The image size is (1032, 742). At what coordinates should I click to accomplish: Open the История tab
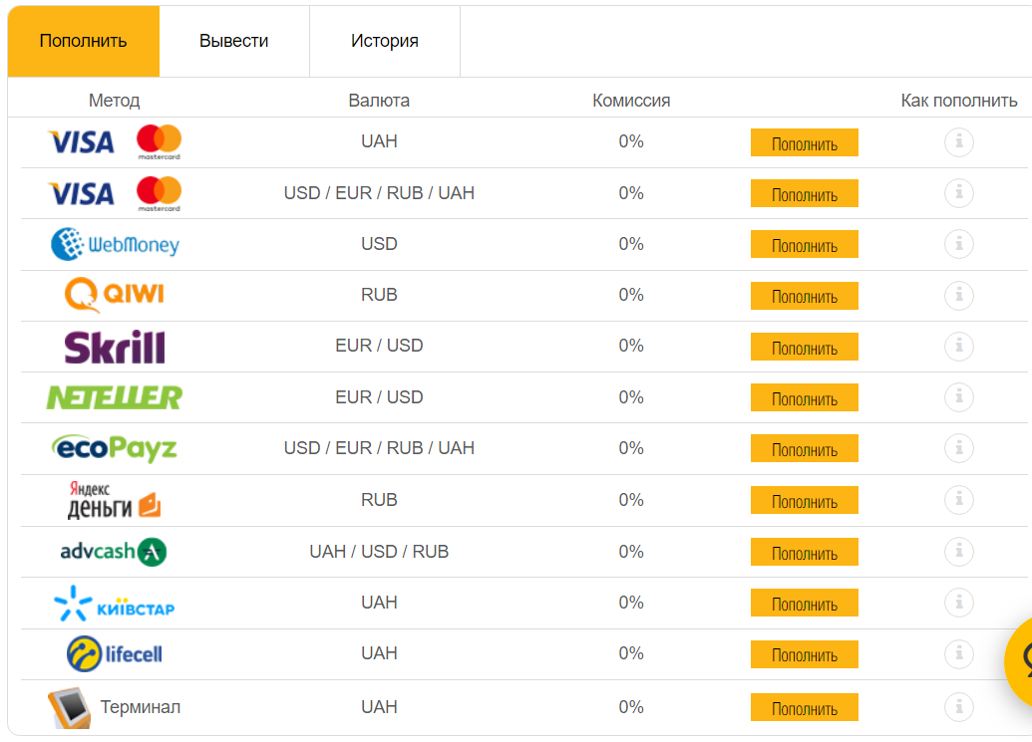pyautogui.click(x=384, y=41)
